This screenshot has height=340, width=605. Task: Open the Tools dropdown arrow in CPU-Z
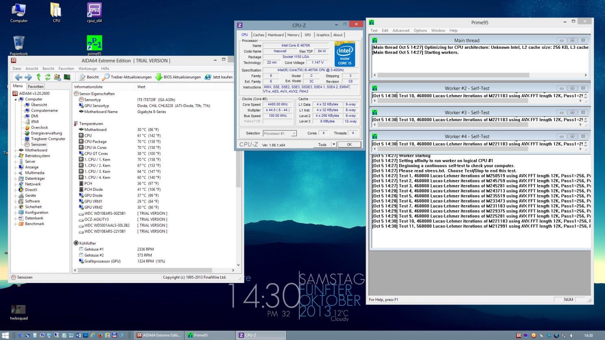(333, 144)
